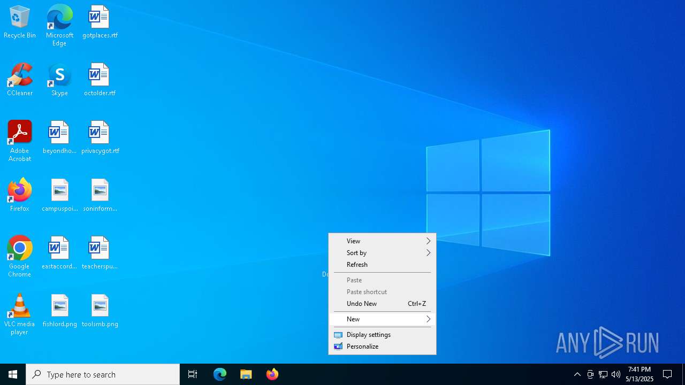Select the beyondho... document icon
Viewport: 685px width, 385px height.
coord(59,138)
